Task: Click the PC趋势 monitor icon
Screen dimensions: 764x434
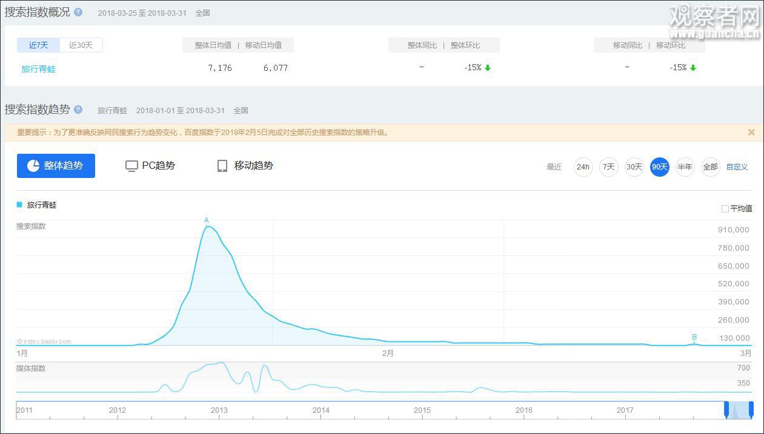Action: [131, 166]
